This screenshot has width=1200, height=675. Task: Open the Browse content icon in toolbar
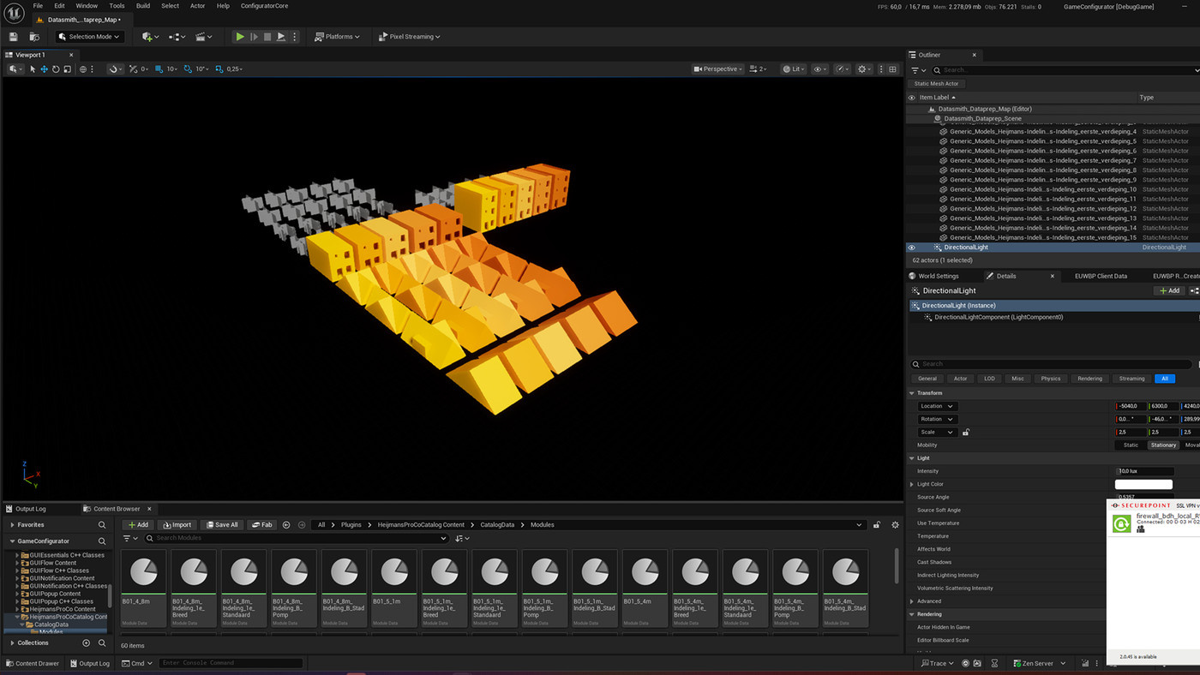point(34,37)
